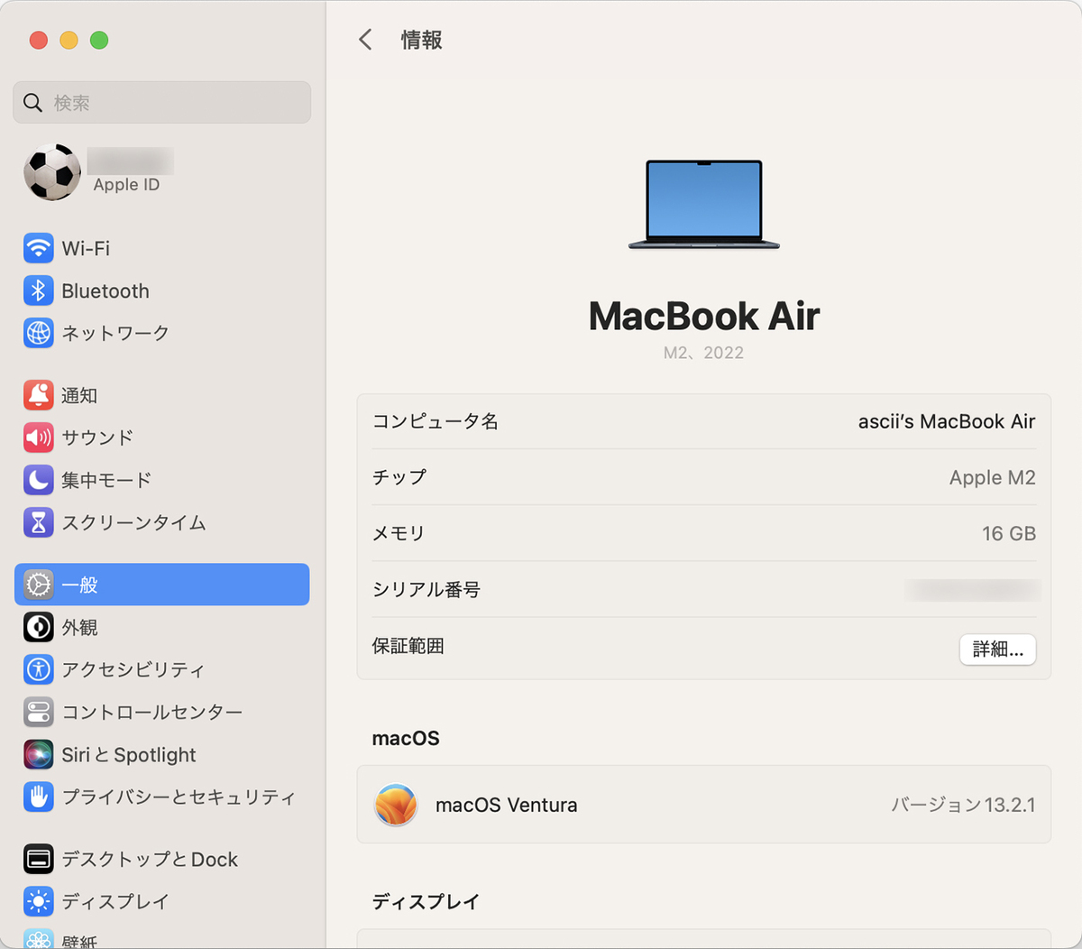Click the magnifying glass search icon

click(x=33, y=103)
